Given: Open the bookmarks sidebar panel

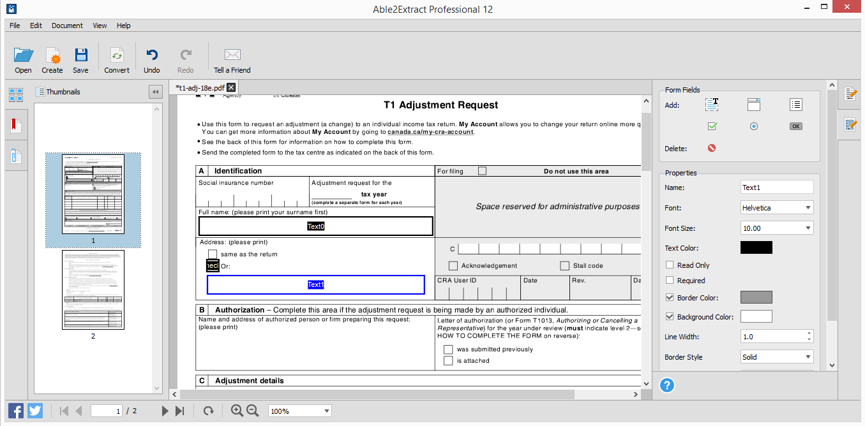Looking at the screenshot, I should [x=16, y=125].
